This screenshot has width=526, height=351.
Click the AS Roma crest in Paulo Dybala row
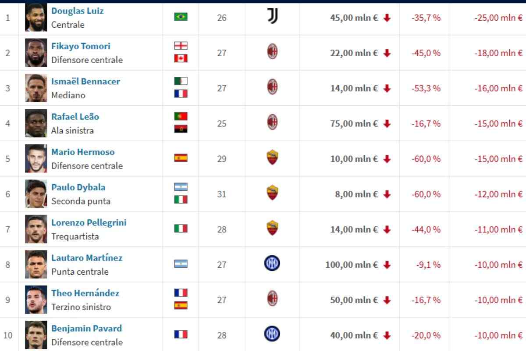coord(273,193)
